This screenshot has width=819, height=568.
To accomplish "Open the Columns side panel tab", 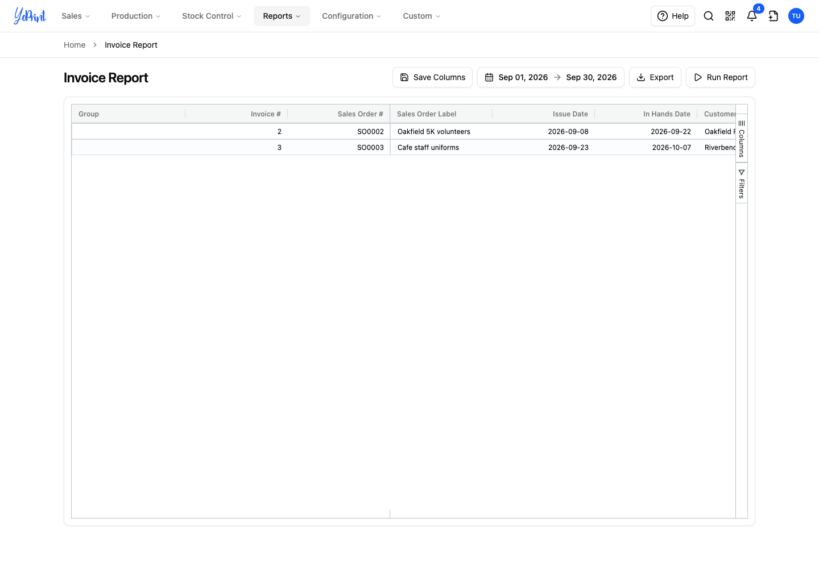I will coord(742,139).
